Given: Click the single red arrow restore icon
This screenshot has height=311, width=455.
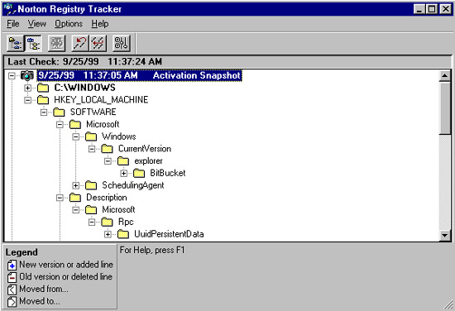Looking at the screenshot, I should [x=80, y=43].
